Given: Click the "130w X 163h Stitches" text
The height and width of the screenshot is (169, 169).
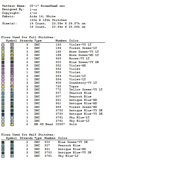Looking at the screenshot, I should [x=48, y=20].
